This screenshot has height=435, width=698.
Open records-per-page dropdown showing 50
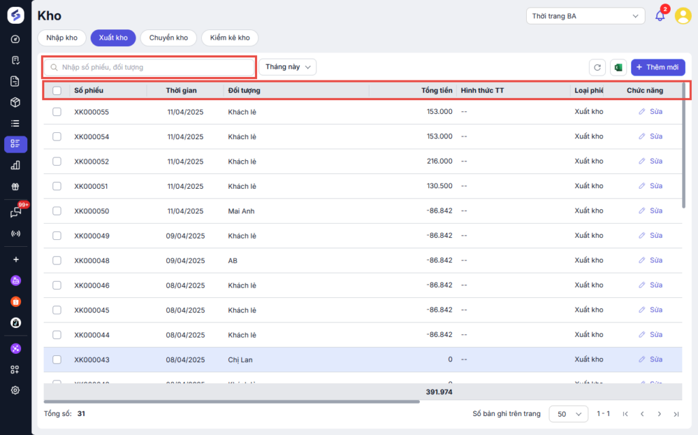(x=568, y=414)
